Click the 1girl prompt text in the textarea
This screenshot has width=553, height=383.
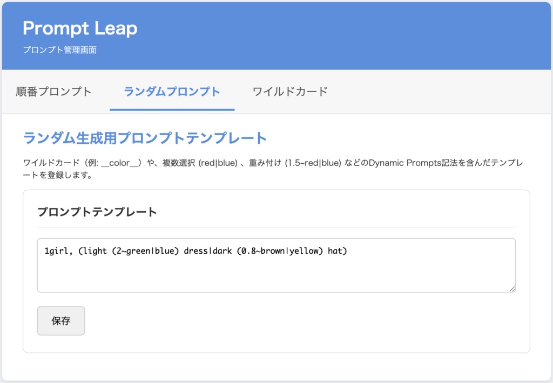[56, 250]
